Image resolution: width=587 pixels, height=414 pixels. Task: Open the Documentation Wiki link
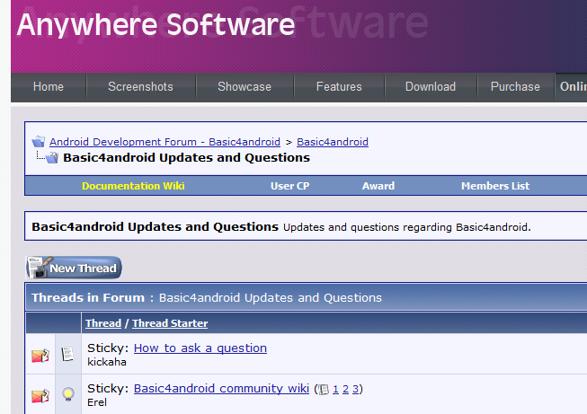[x=133, y=186]
